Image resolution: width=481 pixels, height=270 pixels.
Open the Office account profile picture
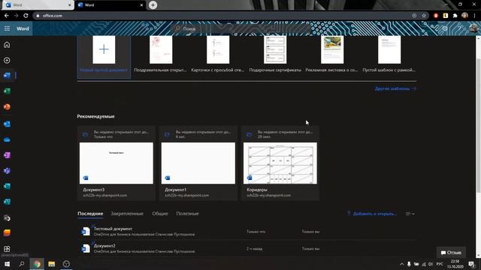click(473, 28)
